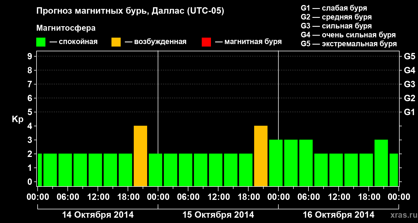Click the 18:00 label of 14 October
418x223 pixels.
point(128,197)
